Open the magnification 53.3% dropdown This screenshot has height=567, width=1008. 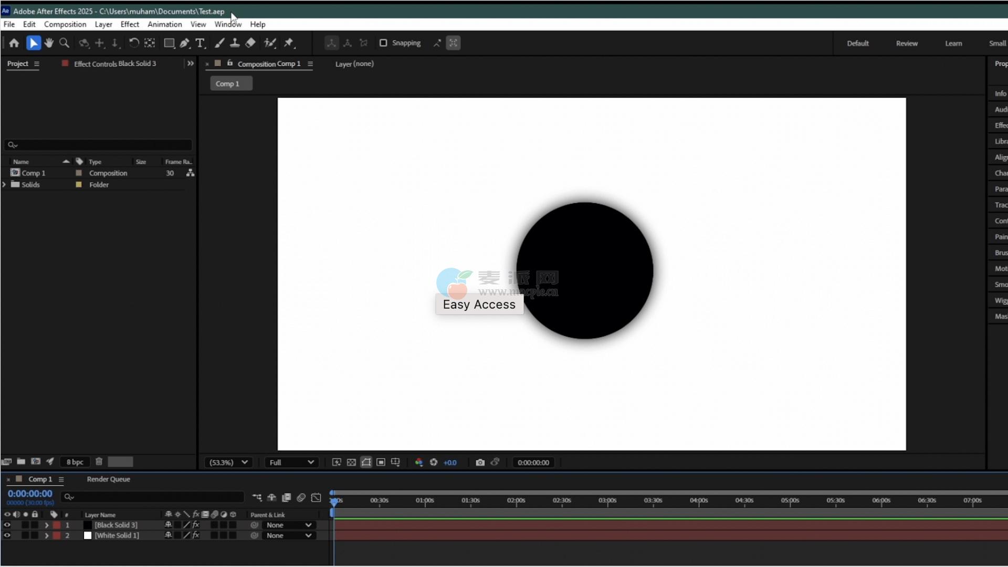click(x=228, y=463)
